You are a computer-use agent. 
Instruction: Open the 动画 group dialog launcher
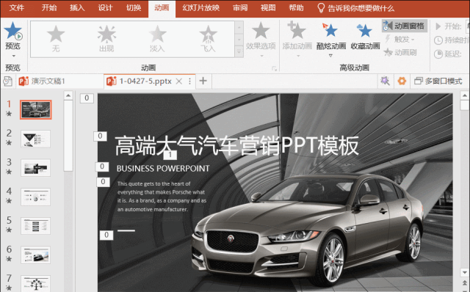click(274, 68)
